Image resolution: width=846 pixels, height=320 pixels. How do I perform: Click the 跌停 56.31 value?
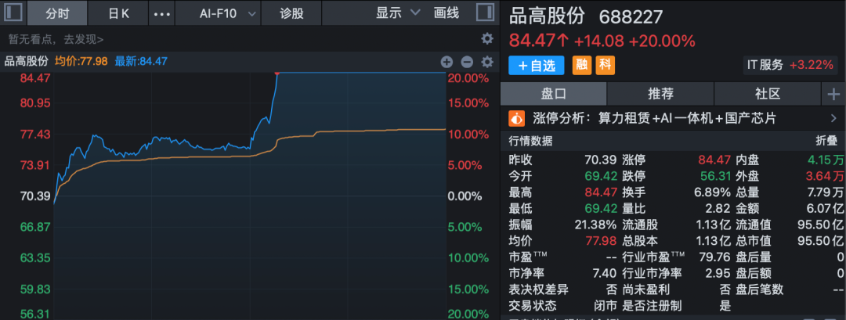[715, 176]
